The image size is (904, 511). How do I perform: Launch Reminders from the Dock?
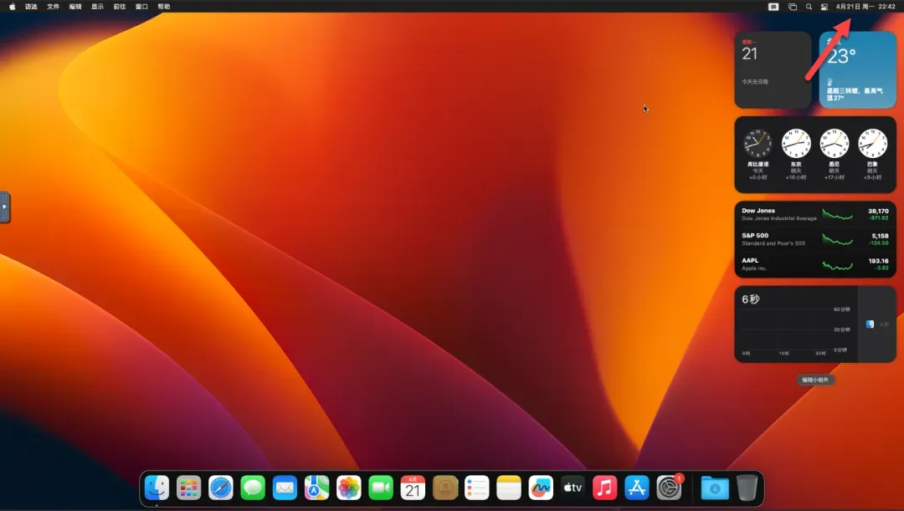click(477, 488)
